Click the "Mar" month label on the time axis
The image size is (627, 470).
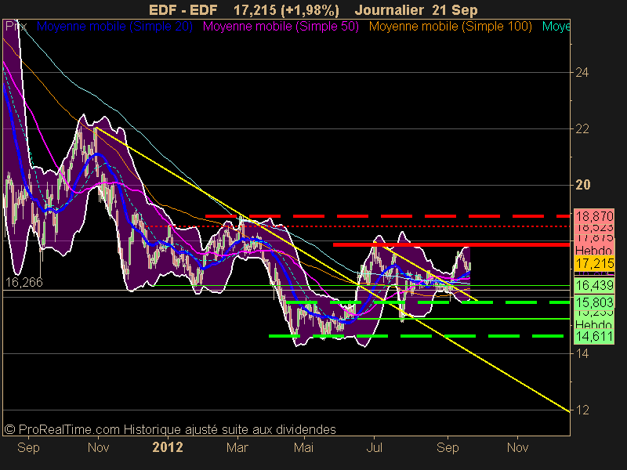pyautogui.click(x=237, y=447)
